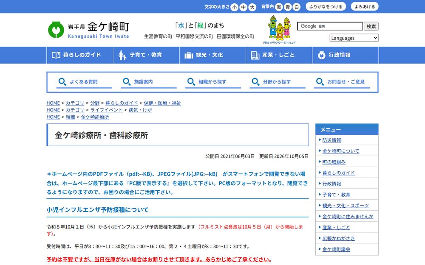Click the building icon for 産業・しごと
Image resolution: width=425 pixels, height=265 pixels.
point(255,55)
